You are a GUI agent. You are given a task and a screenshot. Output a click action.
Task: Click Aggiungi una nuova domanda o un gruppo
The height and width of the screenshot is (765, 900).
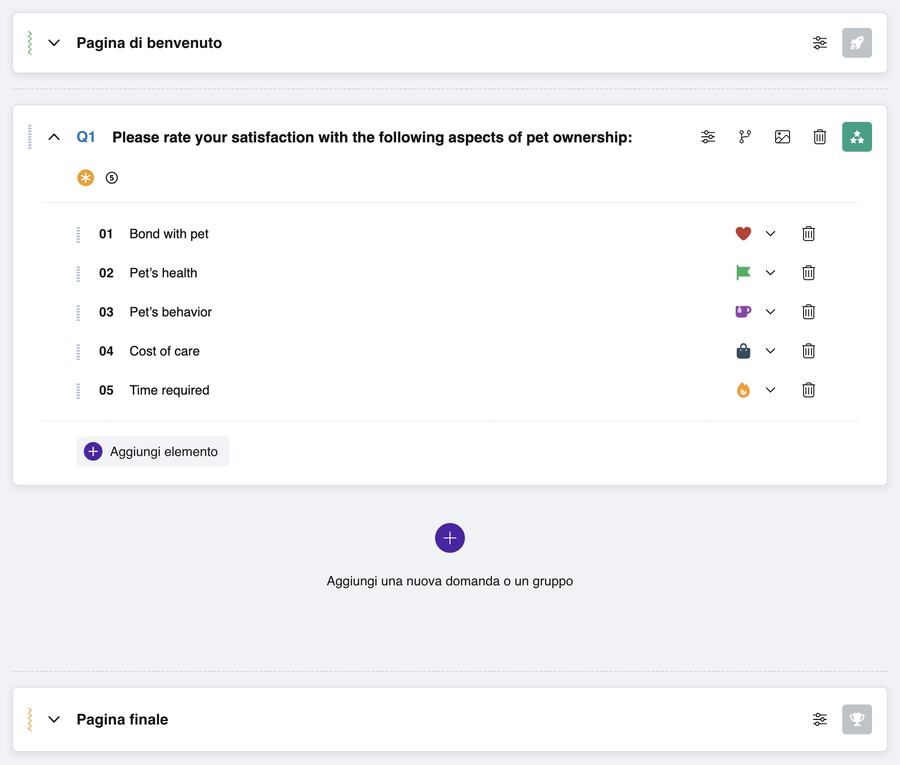click(x=450, y=581)
